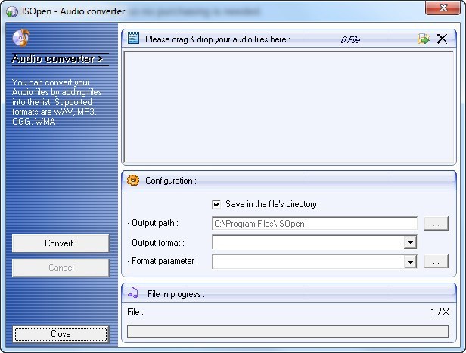Click the '- Output format :' label

click(x=156, y=243)
